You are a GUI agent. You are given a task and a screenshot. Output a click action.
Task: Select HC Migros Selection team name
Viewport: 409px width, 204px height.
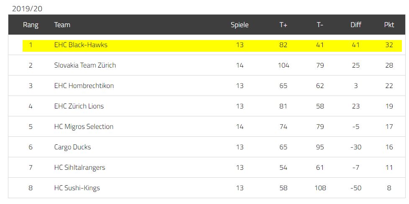(x=84, y=126)
